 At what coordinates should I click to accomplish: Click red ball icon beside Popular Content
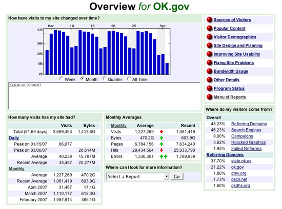(x=210, y=28)
